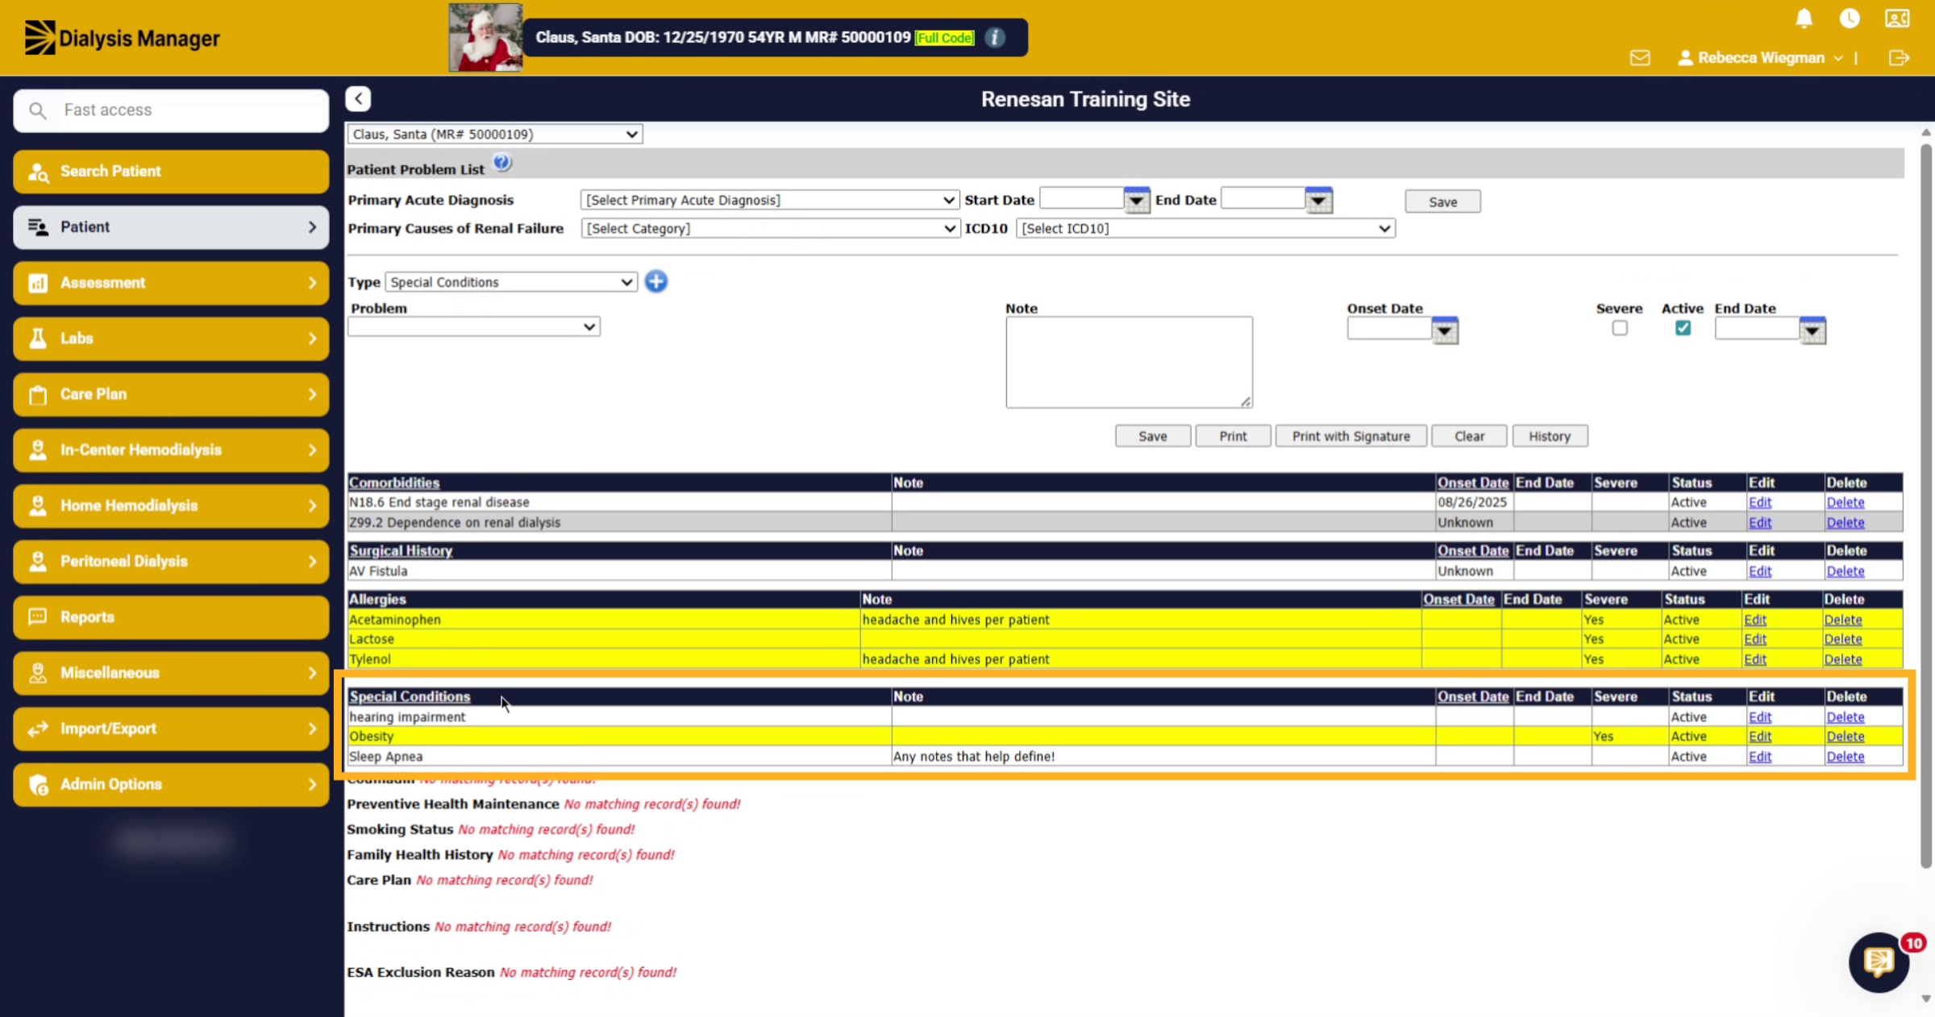Uncheck the Active checkbox
This screenshot has width=1935, height=1017.
click(x=1682, y=328)
